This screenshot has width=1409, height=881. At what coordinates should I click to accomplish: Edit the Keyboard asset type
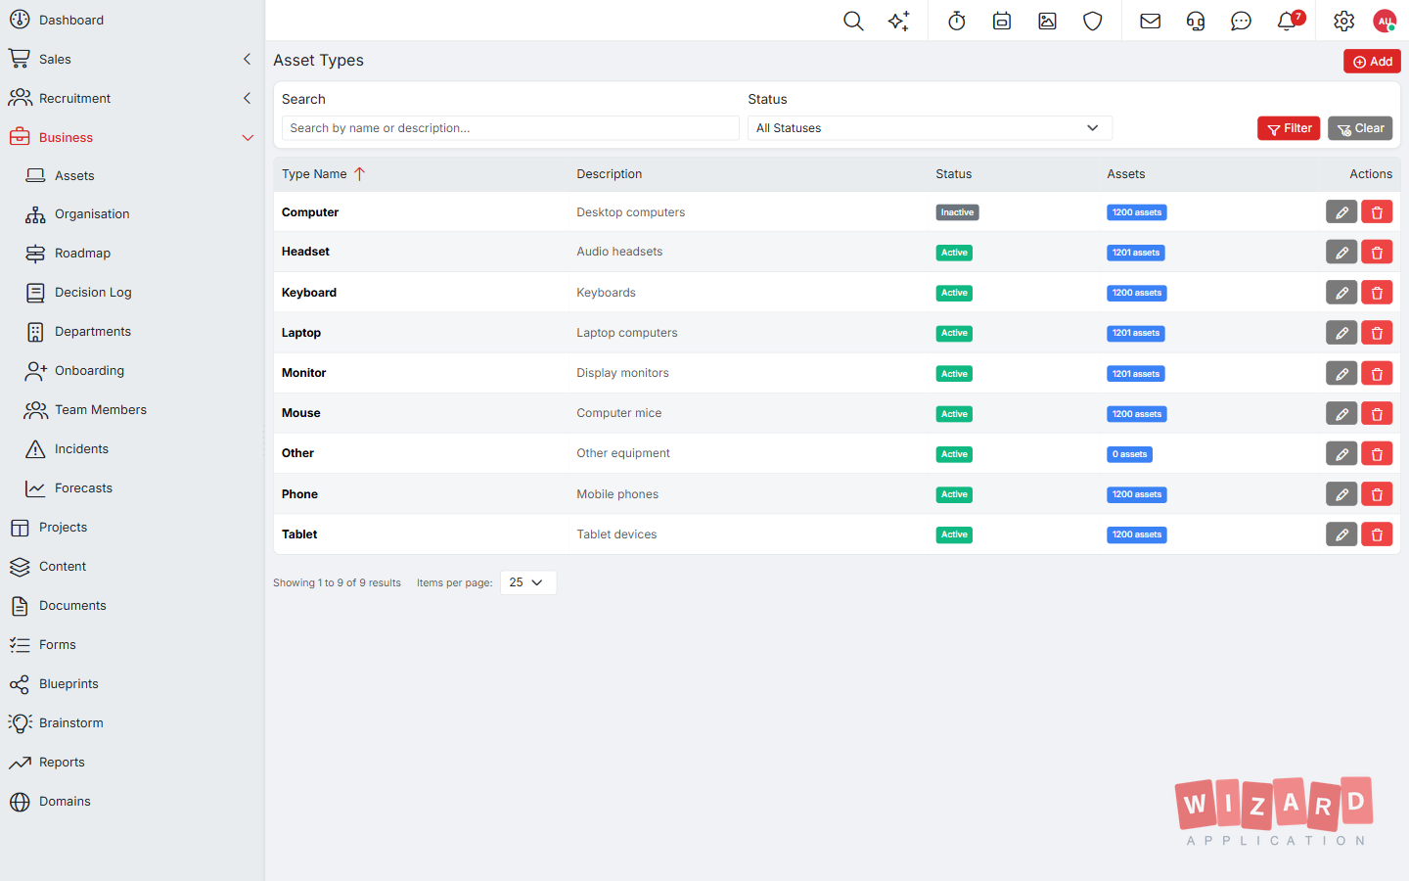tap(1341, 293)
